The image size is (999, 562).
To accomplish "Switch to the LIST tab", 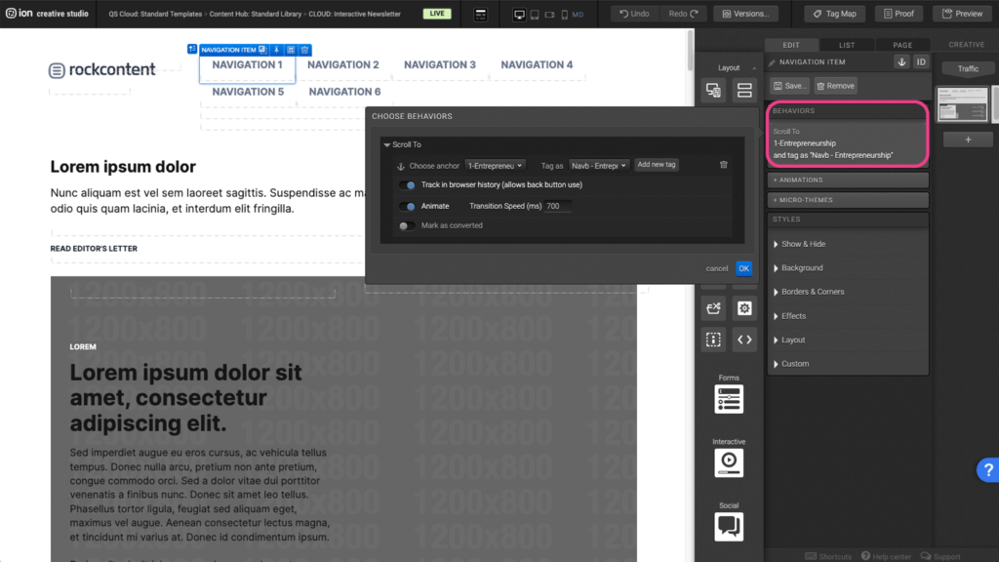I will [847, 45].
